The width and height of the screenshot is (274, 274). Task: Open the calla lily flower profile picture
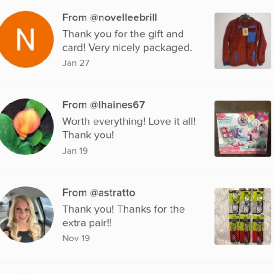(x=26, y=127)
